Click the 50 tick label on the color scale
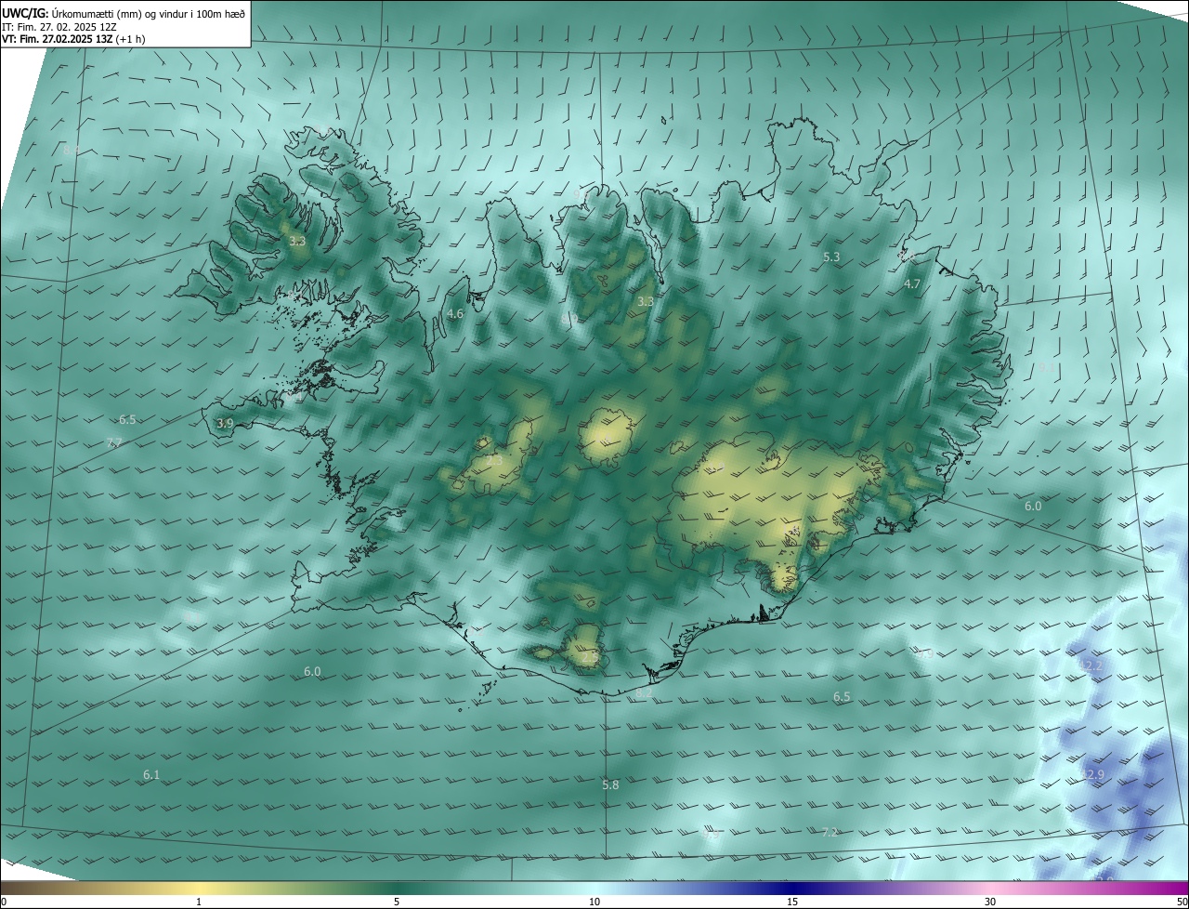The width and height of the screenshot is (1189, 909). pos(1182,902)
